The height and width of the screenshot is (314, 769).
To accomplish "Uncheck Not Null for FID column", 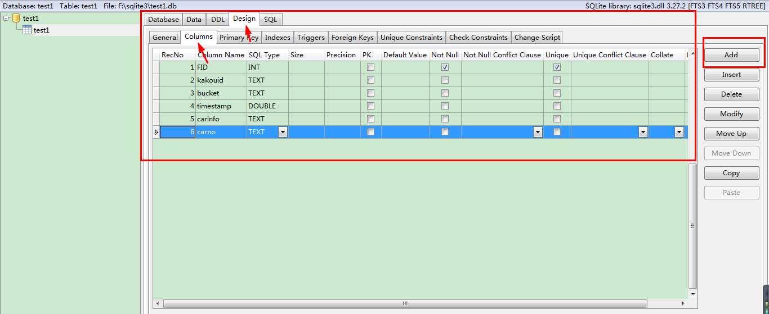I will (445, 67).
